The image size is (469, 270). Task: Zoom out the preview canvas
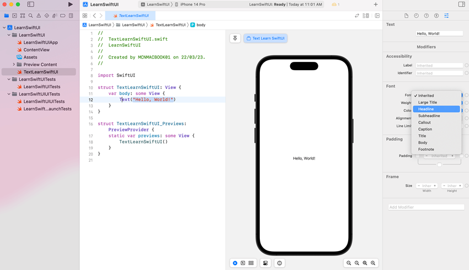349,263
